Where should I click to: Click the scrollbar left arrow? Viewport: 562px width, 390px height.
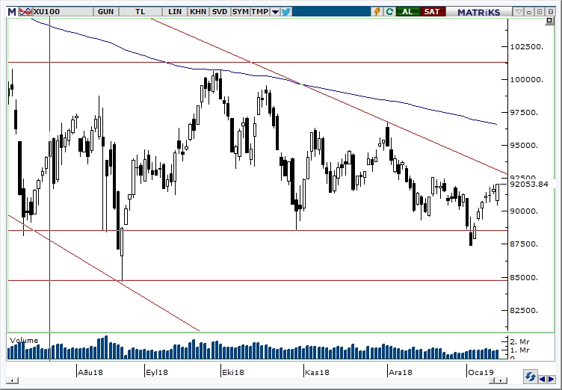pyautogui.click(x=13, y=380)
